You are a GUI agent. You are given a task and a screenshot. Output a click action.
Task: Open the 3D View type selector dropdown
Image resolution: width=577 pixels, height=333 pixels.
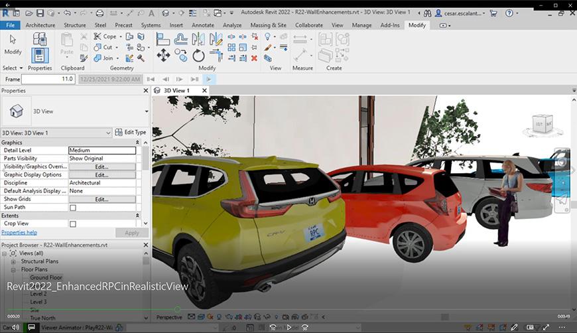point(147,111)
